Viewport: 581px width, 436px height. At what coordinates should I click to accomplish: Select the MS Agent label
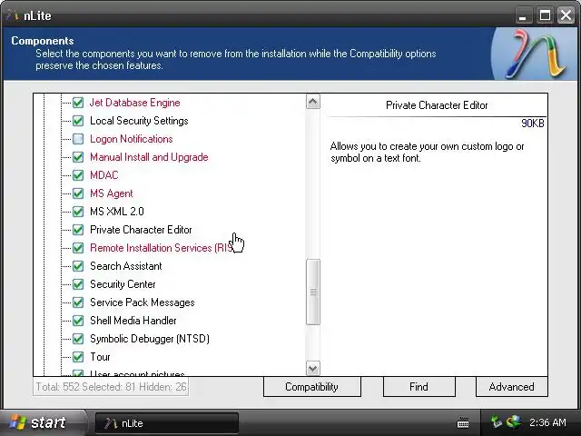pos(111,193)
